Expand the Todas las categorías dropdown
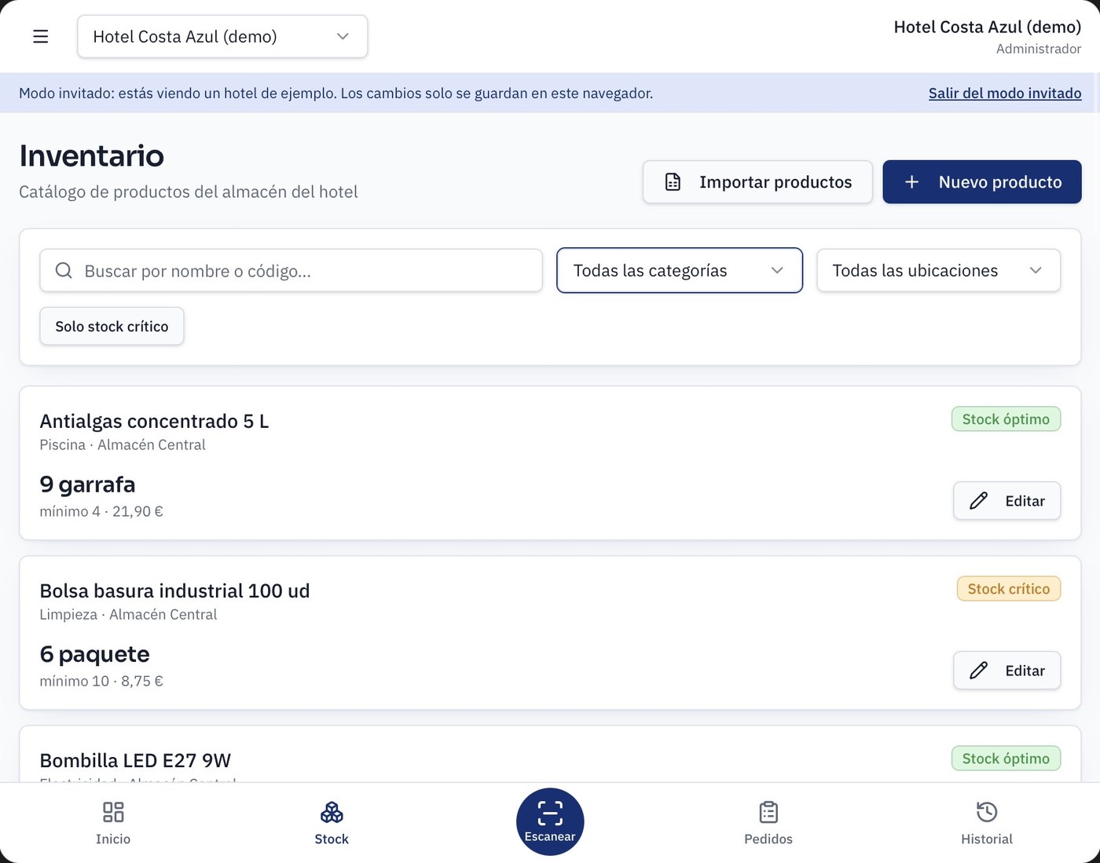This screenshot has height=863, width=1100. coord(680,271)
